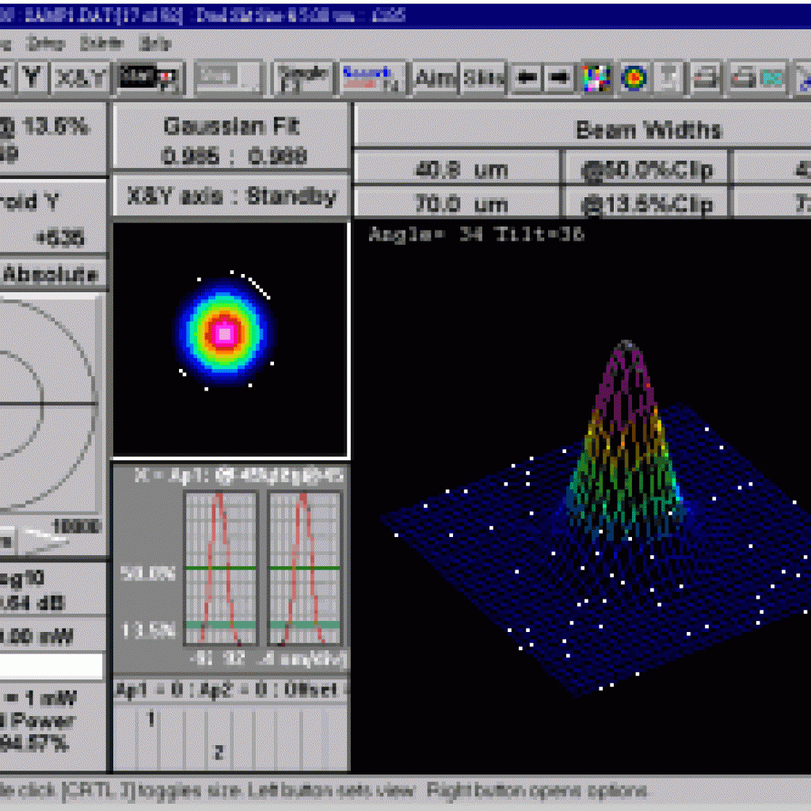Click the printer icon on the toolbar
This screenshot has height=811, width=811.
coord(703,77)
